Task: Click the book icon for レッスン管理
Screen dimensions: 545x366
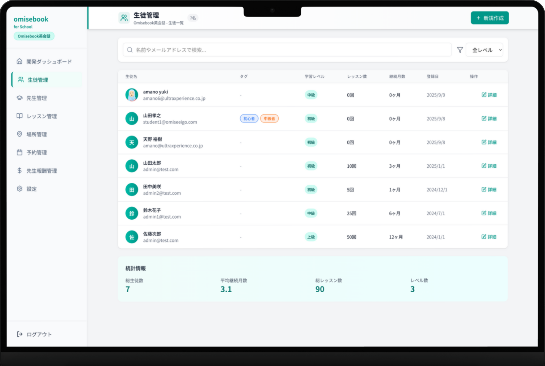Action: [19, 116]
